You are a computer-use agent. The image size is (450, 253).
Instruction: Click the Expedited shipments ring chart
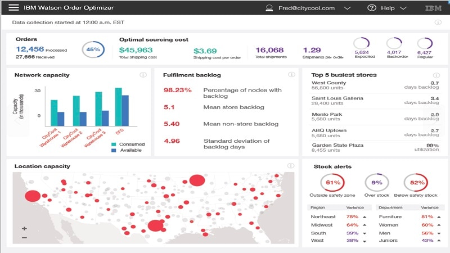tap(361, 43)
